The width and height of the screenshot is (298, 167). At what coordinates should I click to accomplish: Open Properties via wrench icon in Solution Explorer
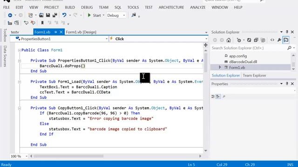point(279,40)
